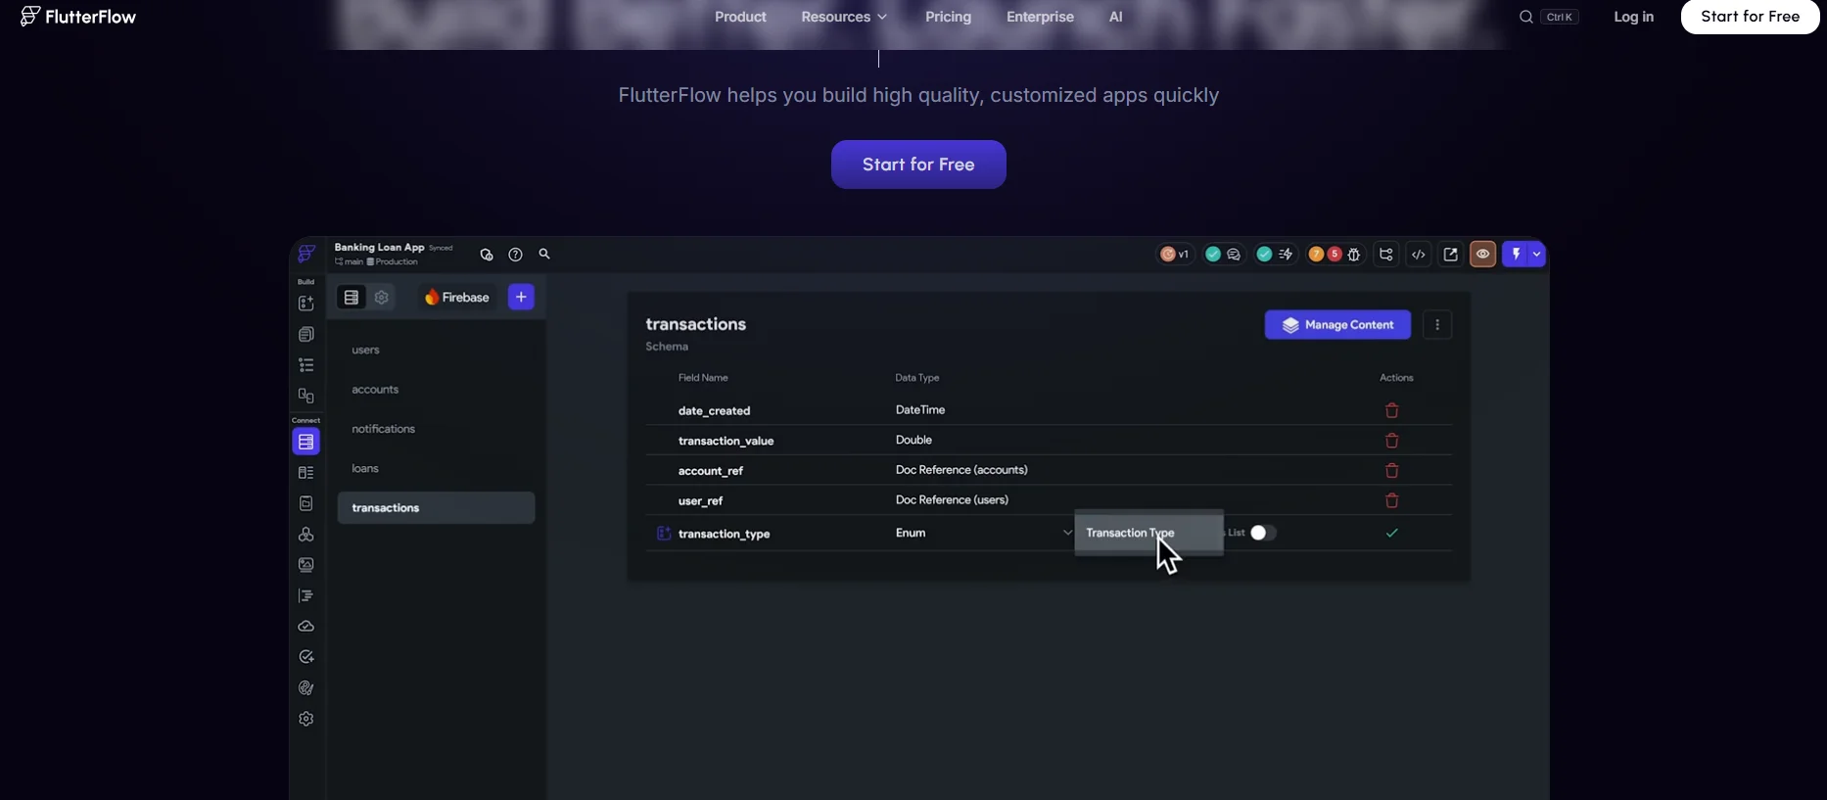Delete the date_created field
This screenshot has width=1827, height=800.
[x=1391, y=410]
